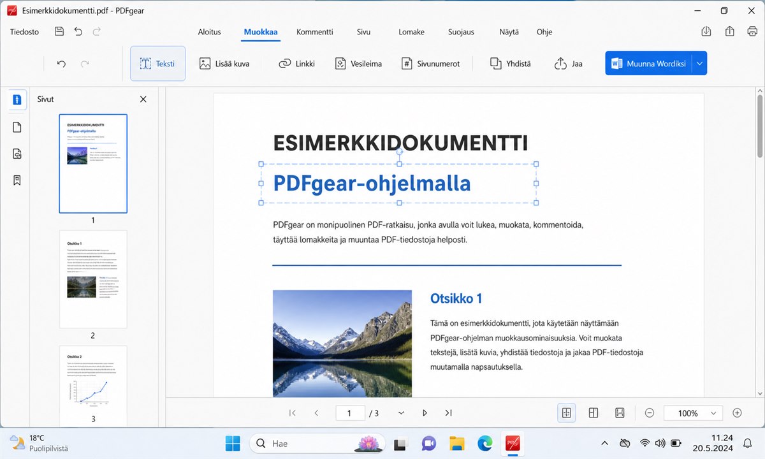Switch to the Aloitus tab
The image size is (765, 459).
coord(209,32)
